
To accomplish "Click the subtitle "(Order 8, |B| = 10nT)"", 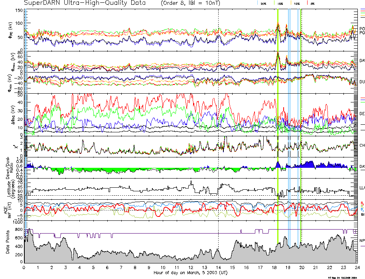I will [190, 3].
